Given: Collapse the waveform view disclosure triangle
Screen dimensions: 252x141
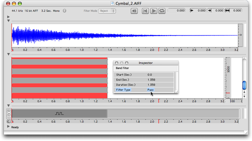Looking at the screenshot, I should pos(9,21).
